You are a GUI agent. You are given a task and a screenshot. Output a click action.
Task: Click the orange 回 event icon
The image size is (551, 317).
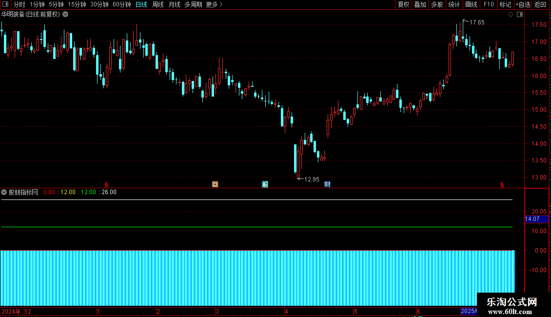[x=215, y=184]
